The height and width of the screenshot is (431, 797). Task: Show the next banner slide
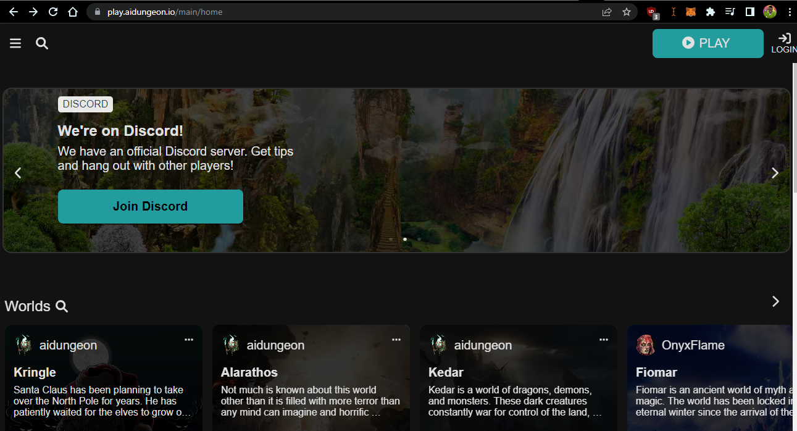pos(775,173)
